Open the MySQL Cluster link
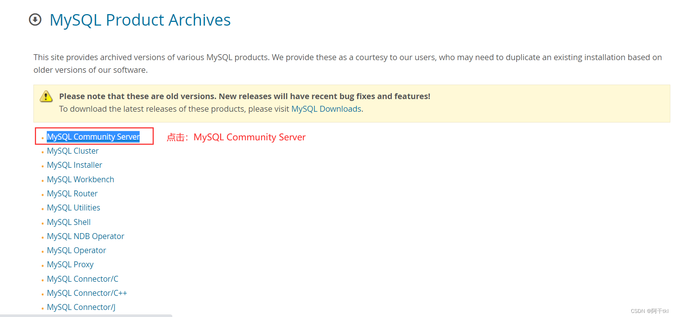The height and width of the screenshot is (317, 674). coord(73,151)
